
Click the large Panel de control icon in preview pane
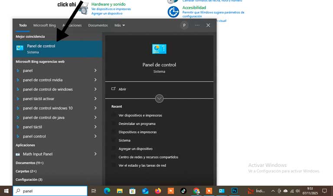click(159, 49)
